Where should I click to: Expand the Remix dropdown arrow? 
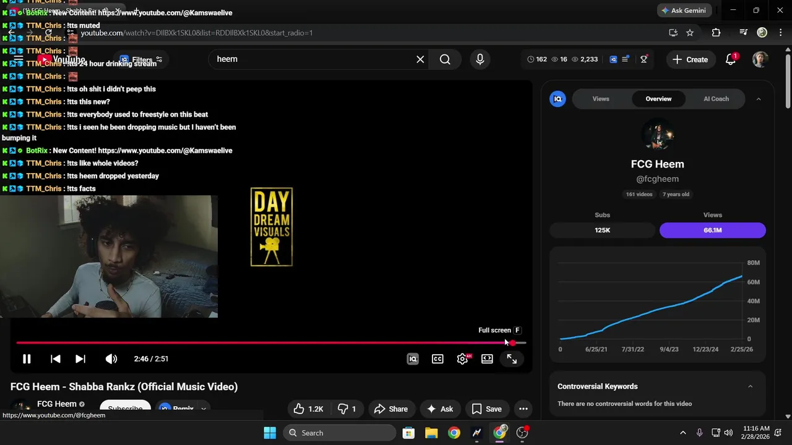(204, 408)
